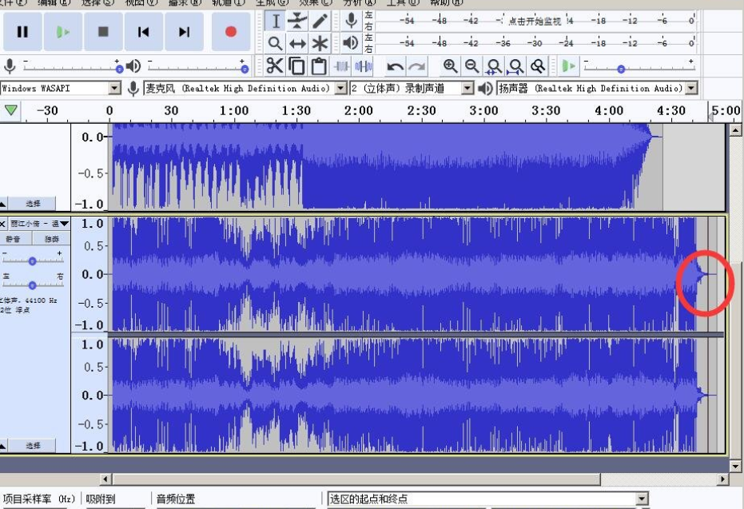Viewport: 744px width, 509px height.
Task: Click the vertical scrollbar up arrow
Action: click(735, 130)
